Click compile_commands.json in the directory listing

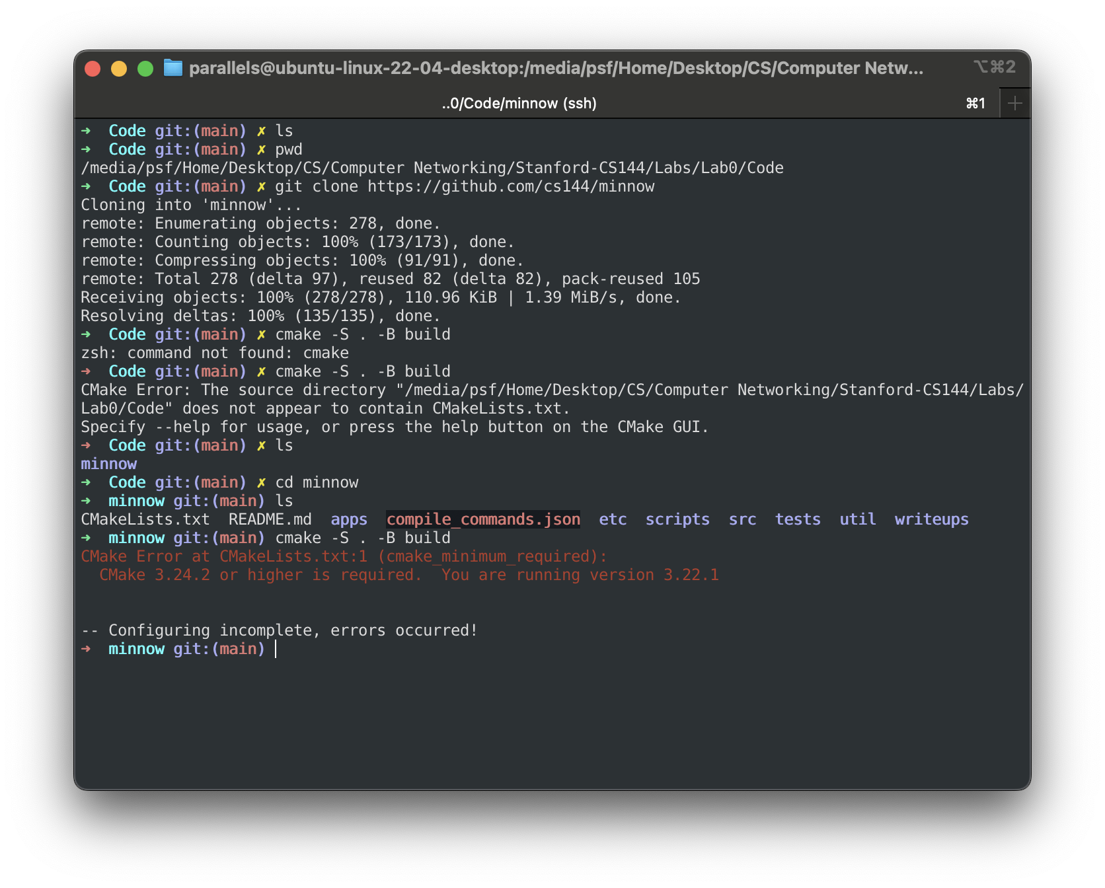pos(483,519)
